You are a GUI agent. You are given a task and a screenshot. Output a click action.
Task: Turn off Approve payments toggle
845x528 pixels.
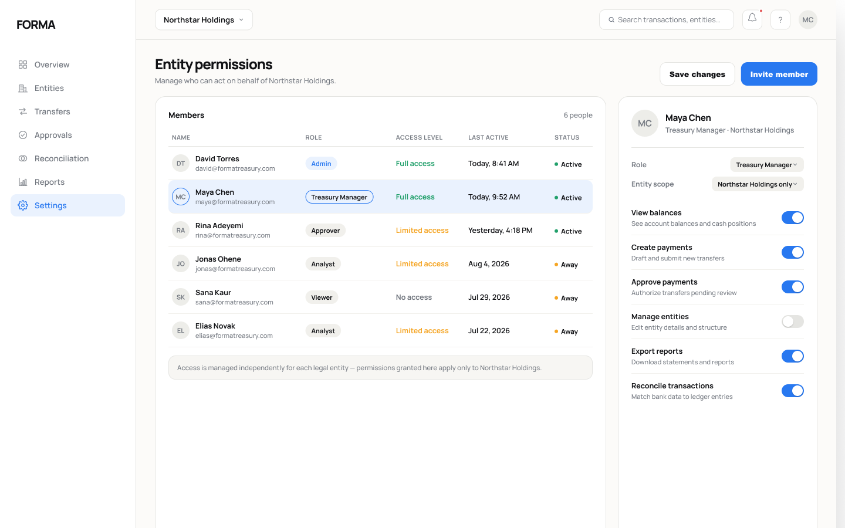(x=793, y=287)
